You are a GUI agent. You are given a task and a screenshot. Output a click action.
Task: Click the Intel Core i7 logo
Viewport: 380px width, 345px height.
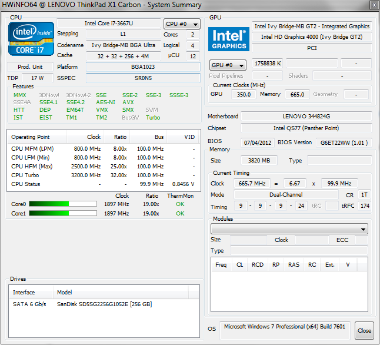31,39
